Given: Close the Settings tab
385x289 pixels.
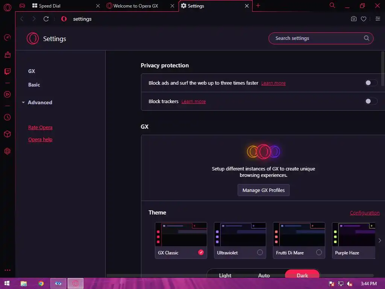Looking at the screenshot, I should [247, 6].
